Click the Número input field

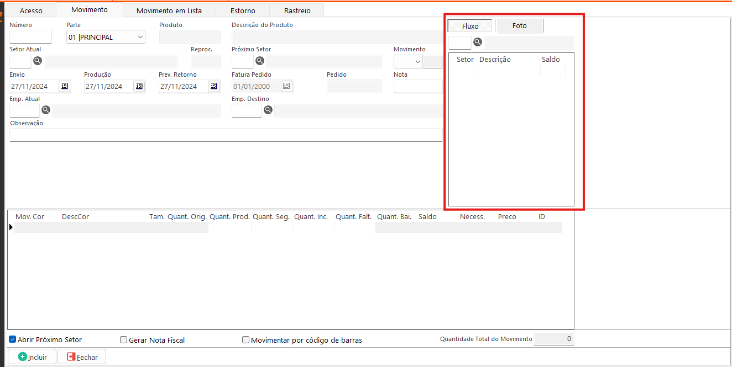click(30, 37)
